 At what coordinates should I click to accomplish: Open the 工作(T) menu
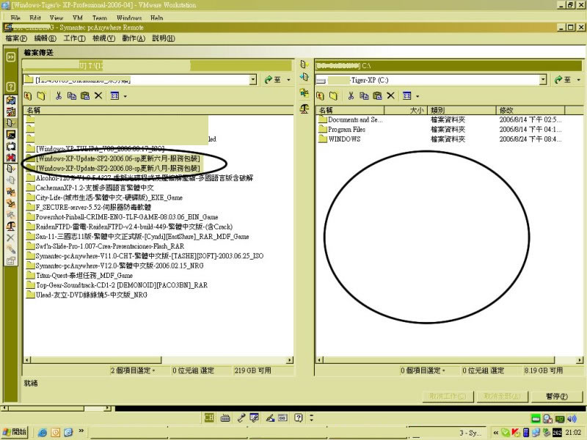(x=74, y=38)
